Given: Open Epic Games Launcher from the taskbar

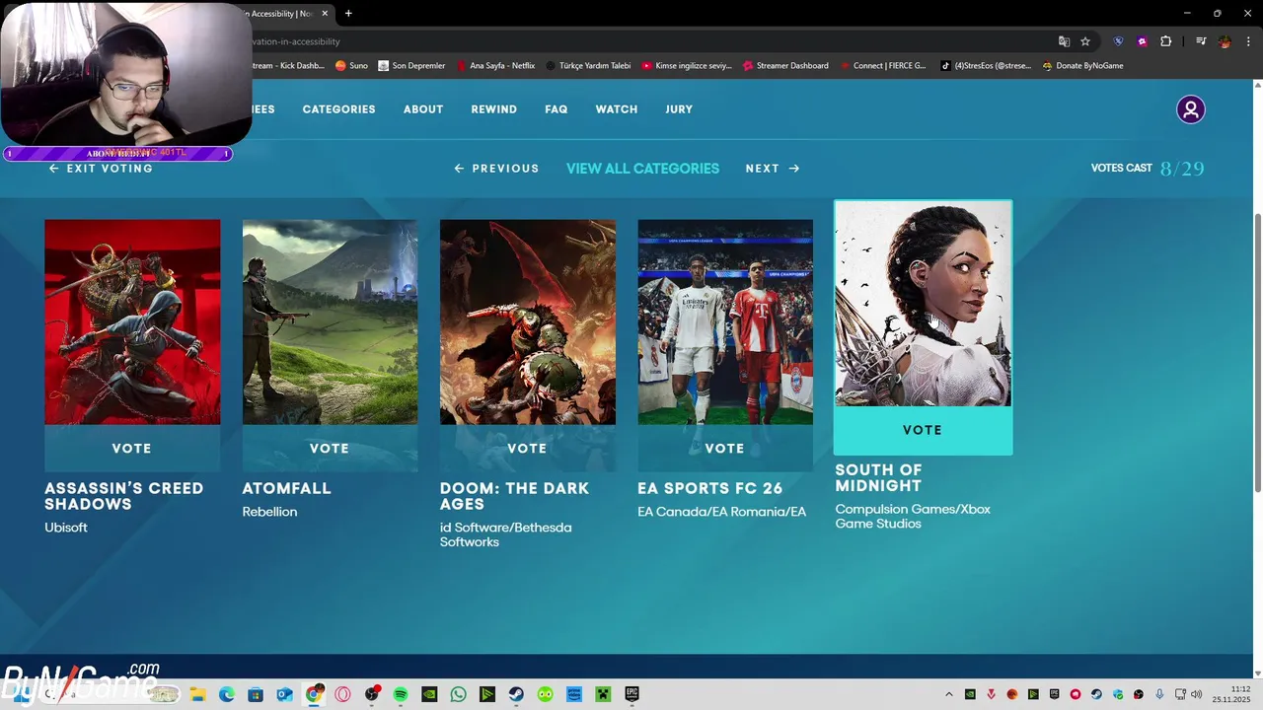Looking at the screenshot, I should [631, 694].
